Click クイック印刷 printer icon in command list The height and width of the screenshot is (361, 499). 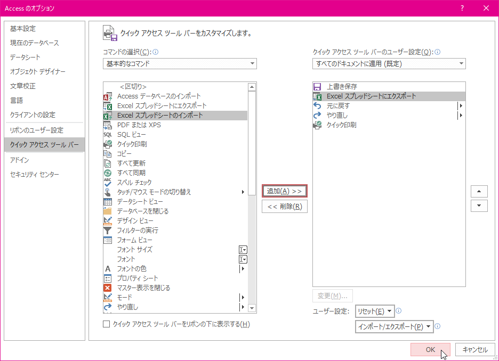click(108, 144)
